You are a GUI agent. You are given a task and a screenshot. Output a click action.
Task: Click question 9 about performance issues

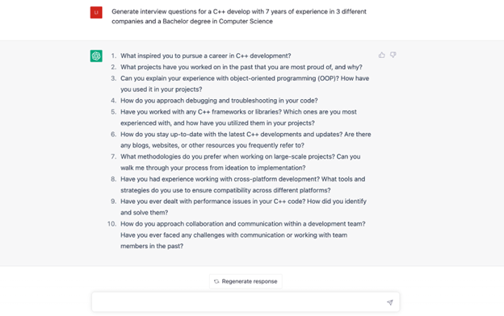(243, 207)
